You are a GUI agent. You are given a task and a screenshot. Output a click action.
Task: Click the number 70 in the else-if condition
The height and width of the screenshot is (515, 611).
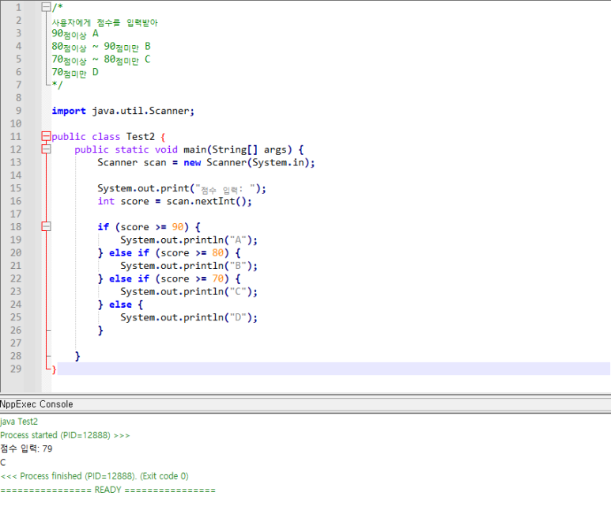point(218,278)
